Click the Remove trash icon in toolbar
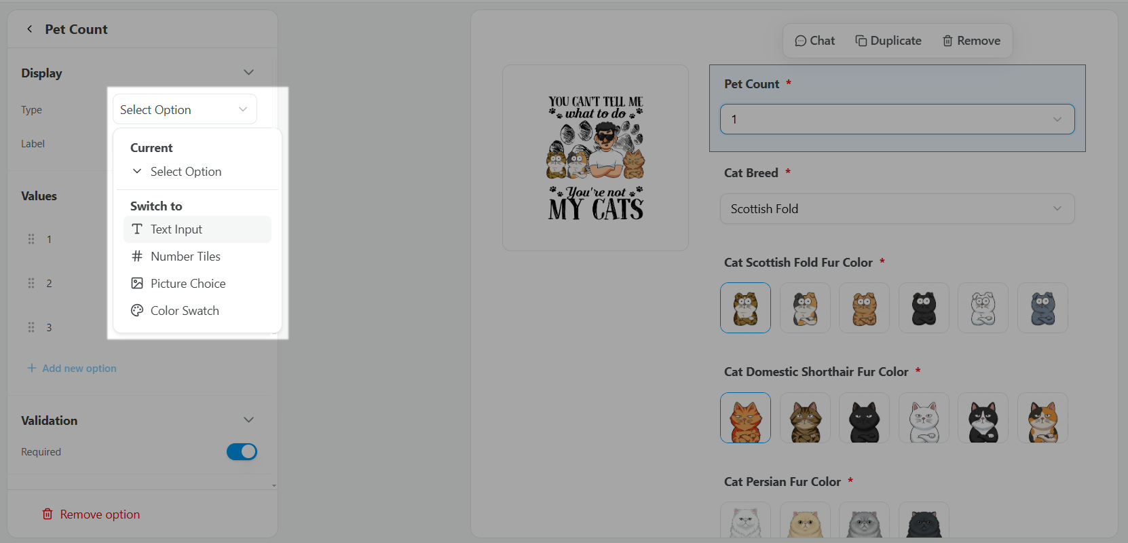The image size is (1128, 543). (x=947, y=41)
